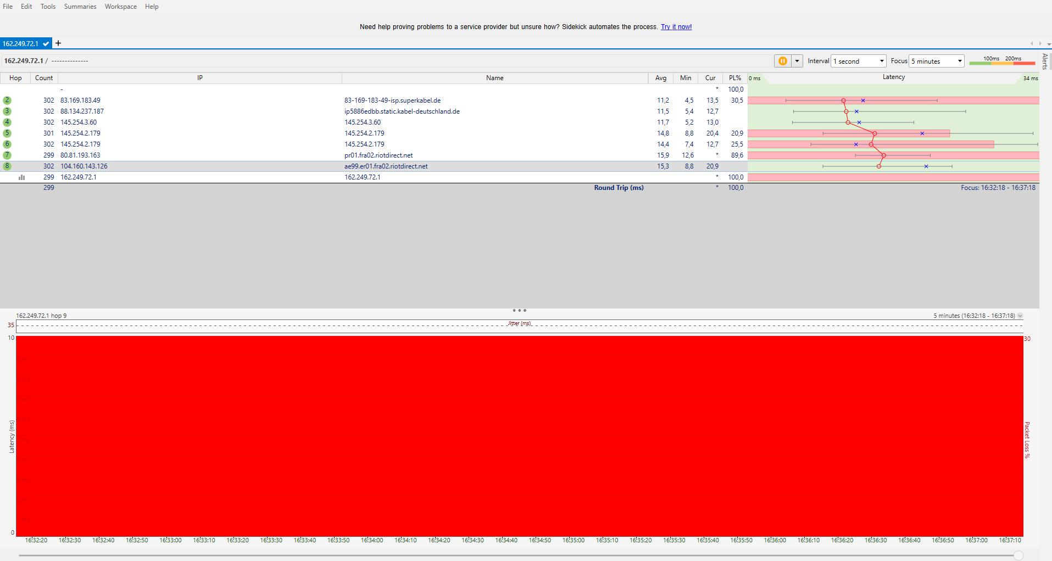Click the hop 8 green circle icon
The image size is (1052, 561).
[x=7, y=166]
